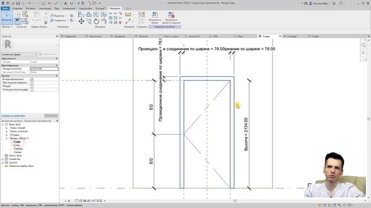Switch to the Вставить ribbon tab
The height and width of the screenshot is (208, 371).
[x=31, y=9]
